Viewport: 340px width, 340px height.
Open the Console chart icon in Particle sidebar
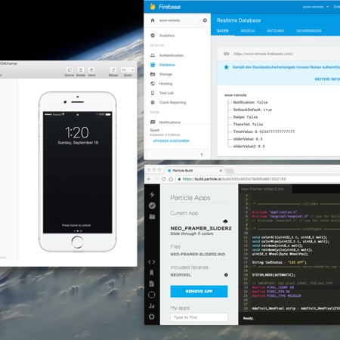(x=152, y=306)
